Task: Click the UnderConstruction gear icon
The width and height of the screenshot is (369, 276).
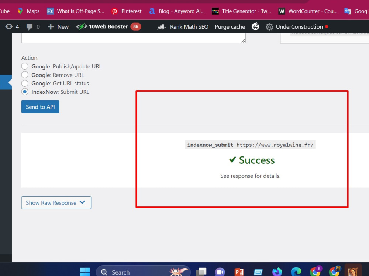Action: [x=269, y=27]
